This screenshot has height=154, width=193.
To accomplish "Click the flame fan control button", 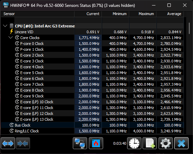I will point(96,143).
